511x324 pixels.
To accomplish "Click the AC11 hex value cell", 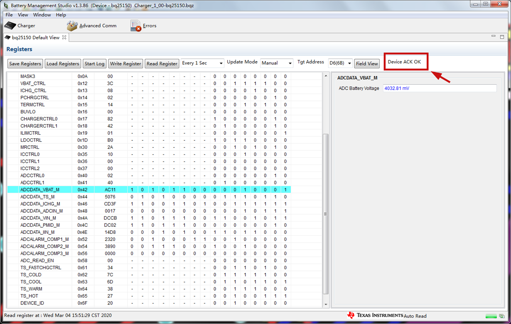I will click(110, 189).
